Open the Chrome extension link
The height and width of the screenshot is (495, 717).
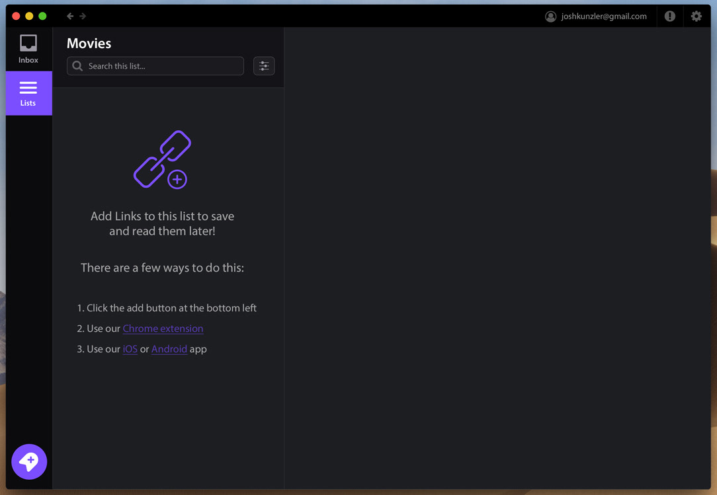[163, 328]
